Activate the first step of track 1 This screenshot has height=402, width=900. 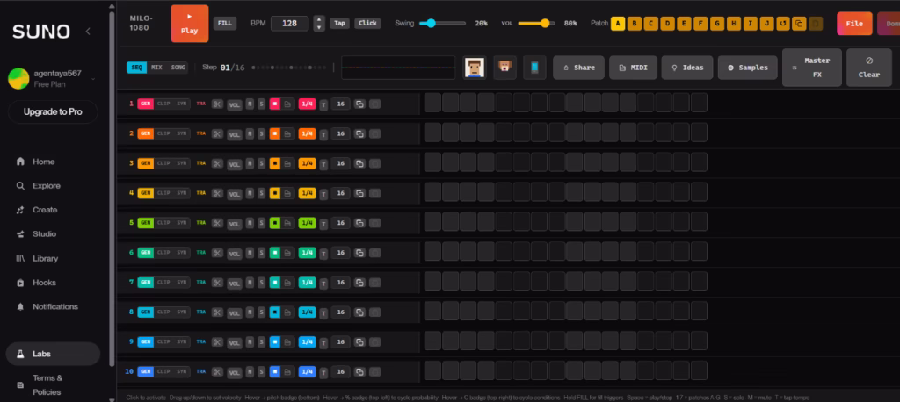pyautogui.click(x=432, y=103)
